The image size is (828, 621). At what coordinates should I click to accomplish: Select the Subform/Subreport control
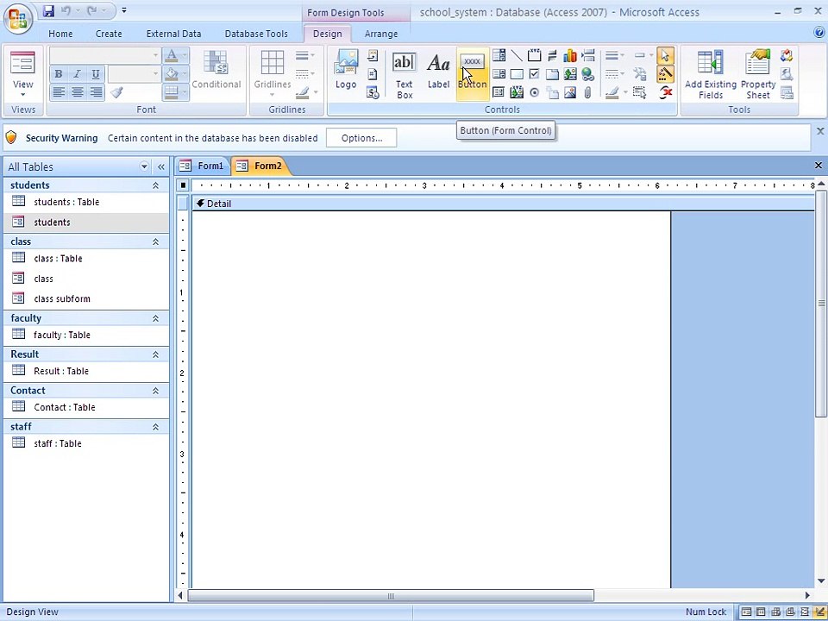pyautogui.click(x=499, y=93)
